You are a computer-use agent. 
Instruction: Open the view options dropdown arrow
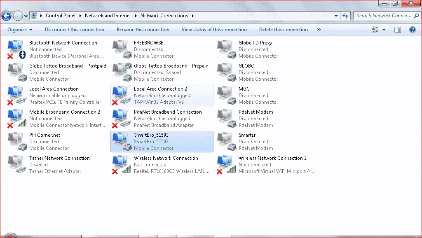coord(384,30)
